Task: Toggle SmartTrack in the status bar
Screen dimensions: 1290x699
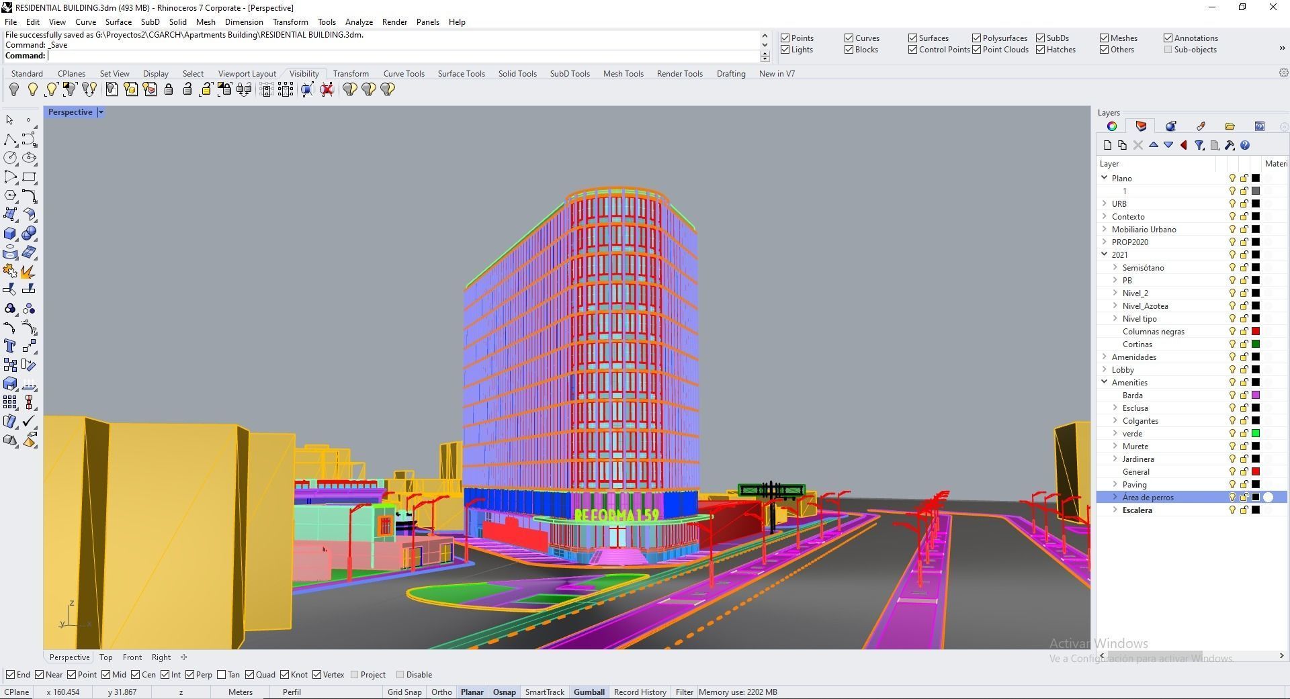Action: 544,692
